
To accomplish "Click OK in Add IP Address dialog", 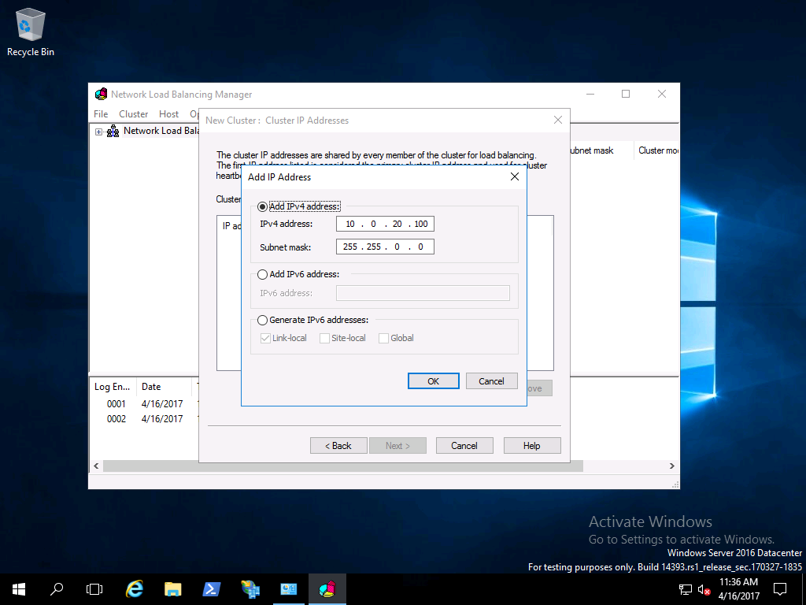I will [433, 381].
